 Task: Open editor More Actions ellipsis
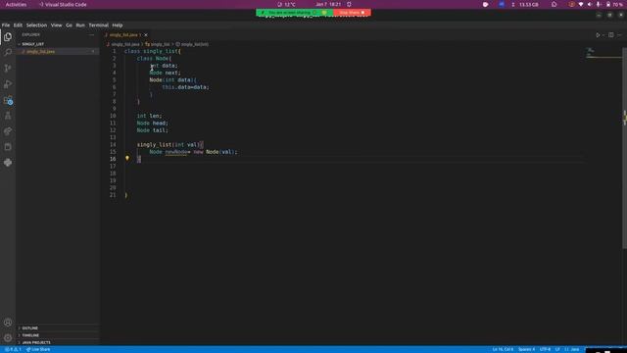(x=619, y=35)
